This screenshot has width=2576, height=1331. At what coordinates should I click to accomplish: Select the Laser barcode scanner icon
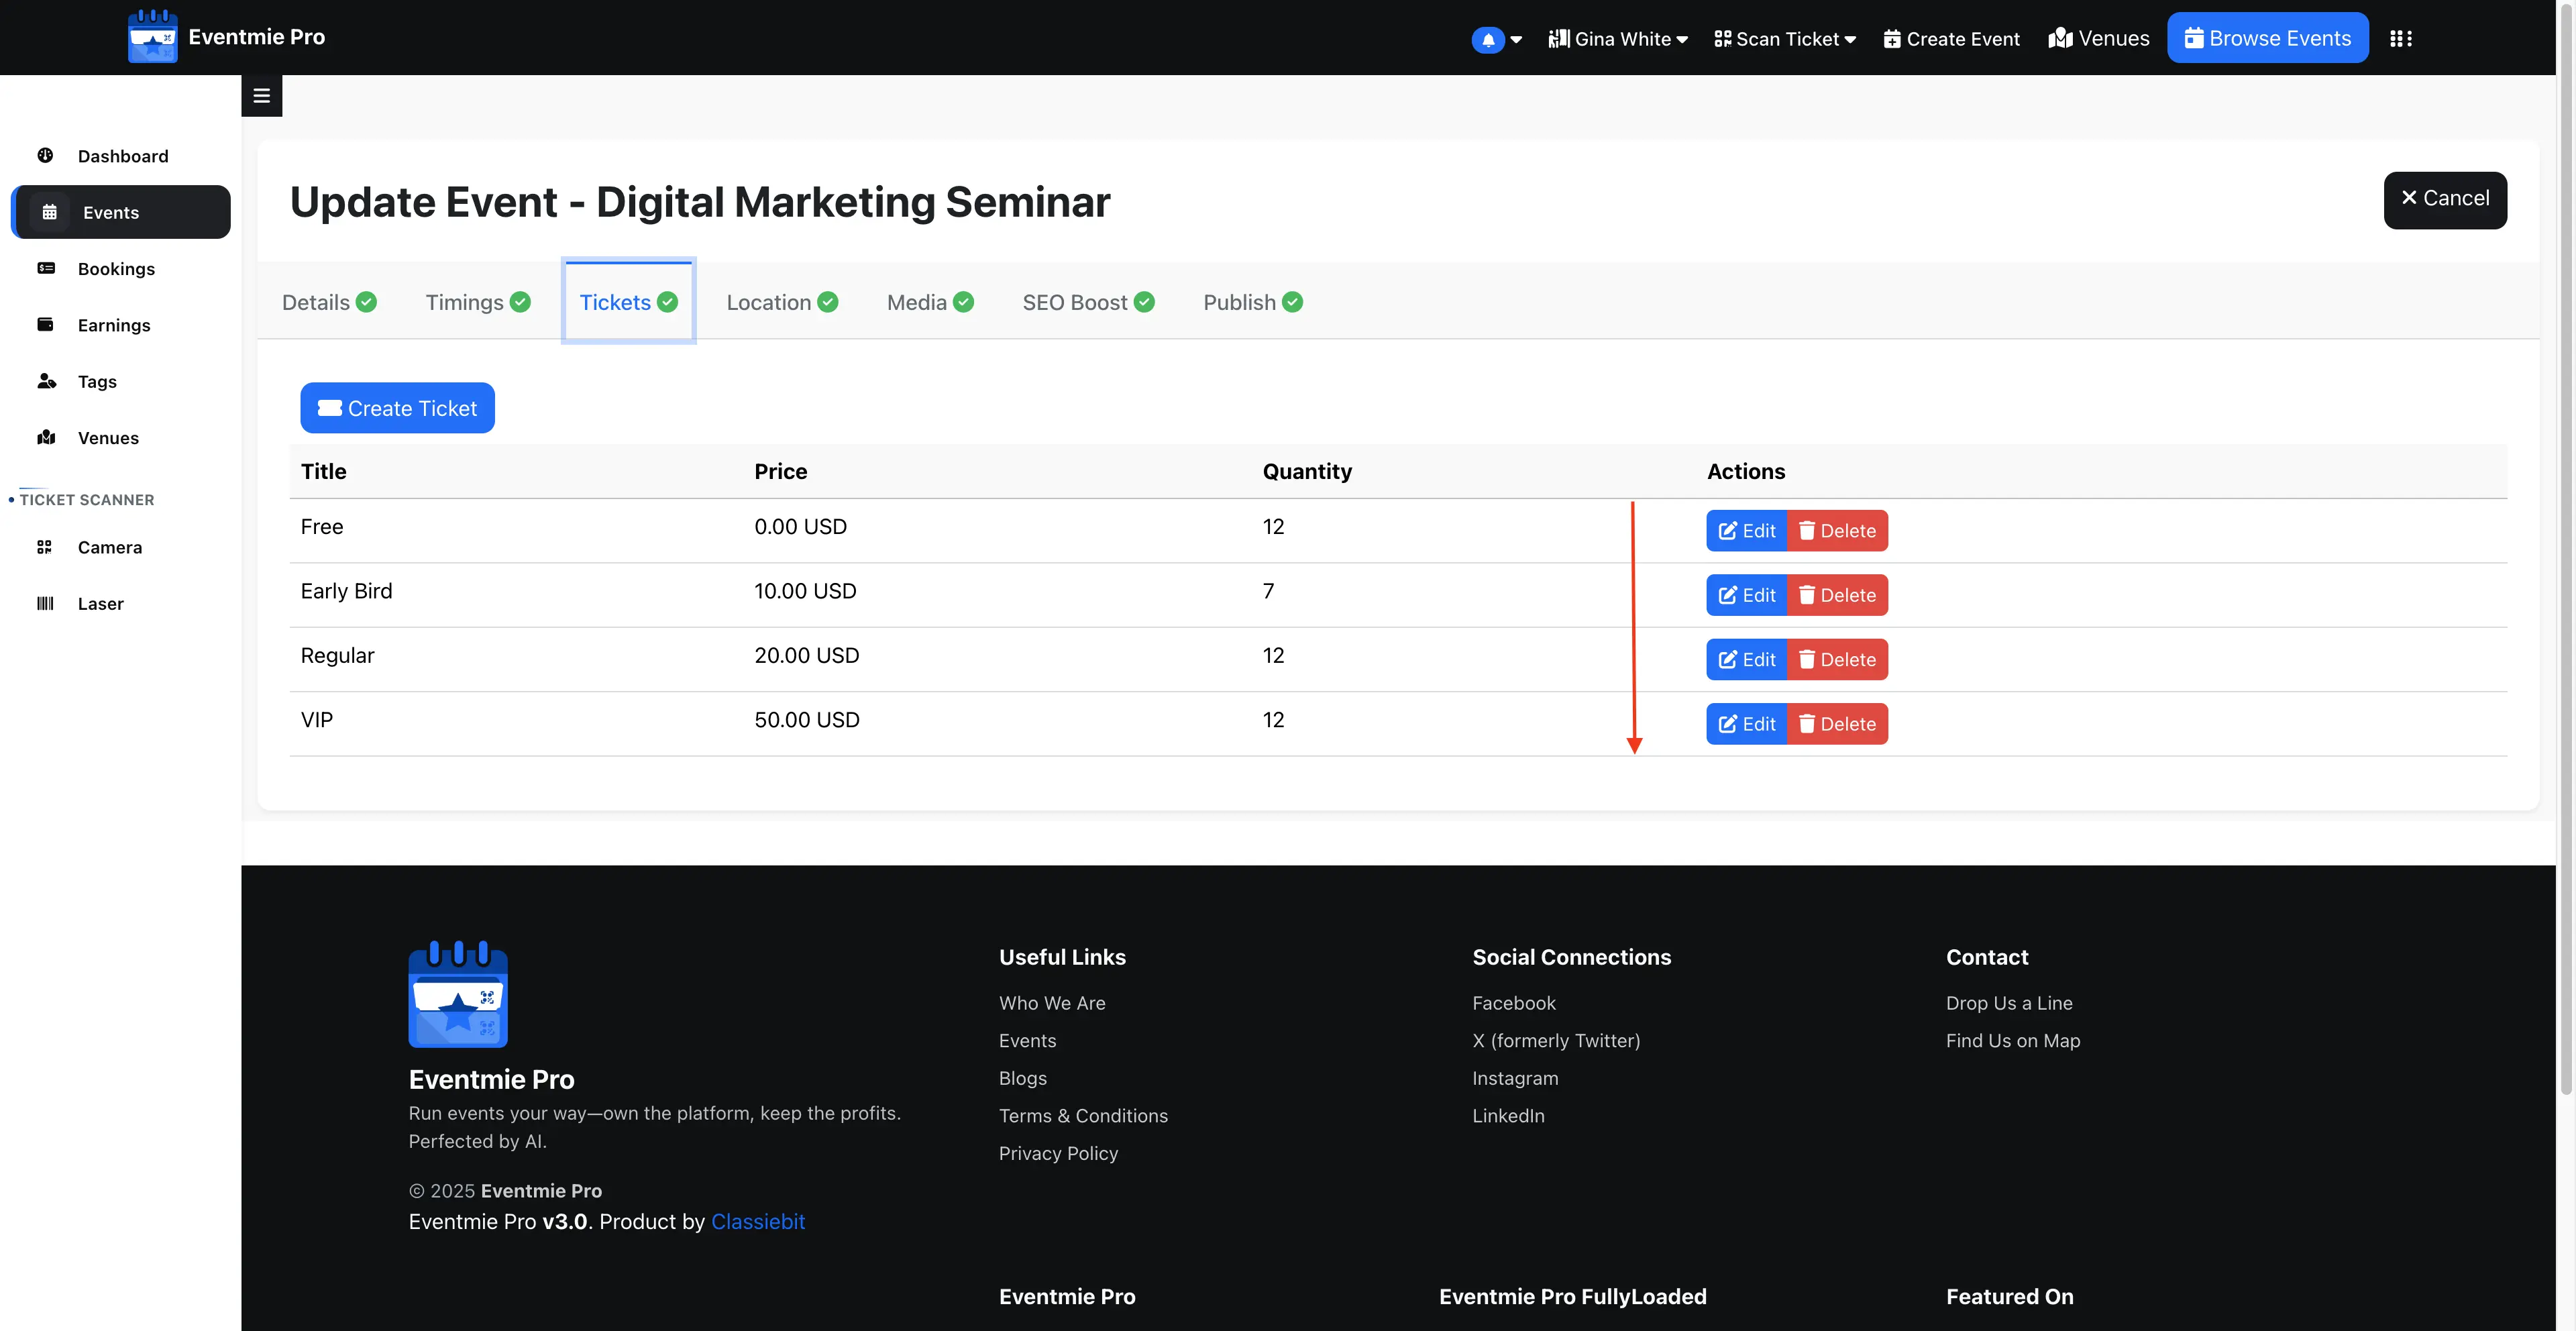point(45,603)
